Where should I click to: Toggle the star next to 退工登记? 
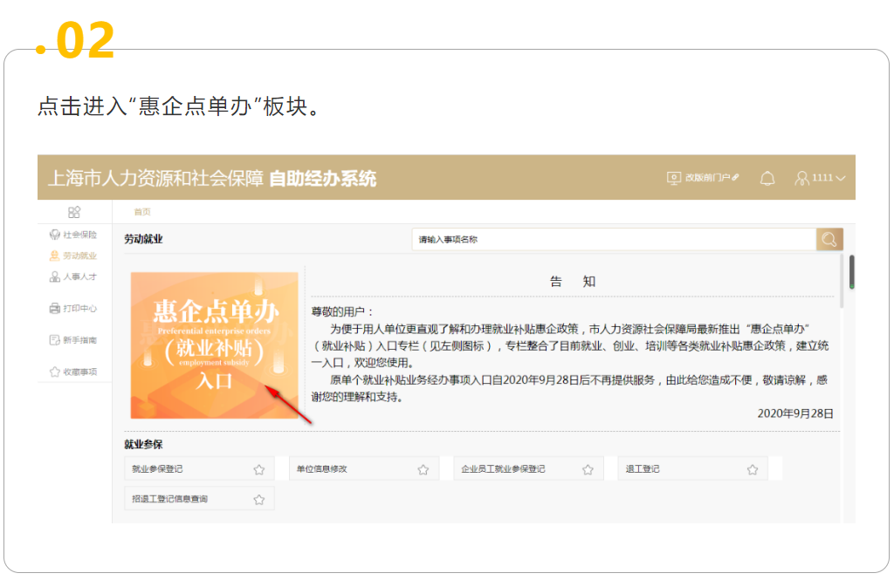[752, 469]
